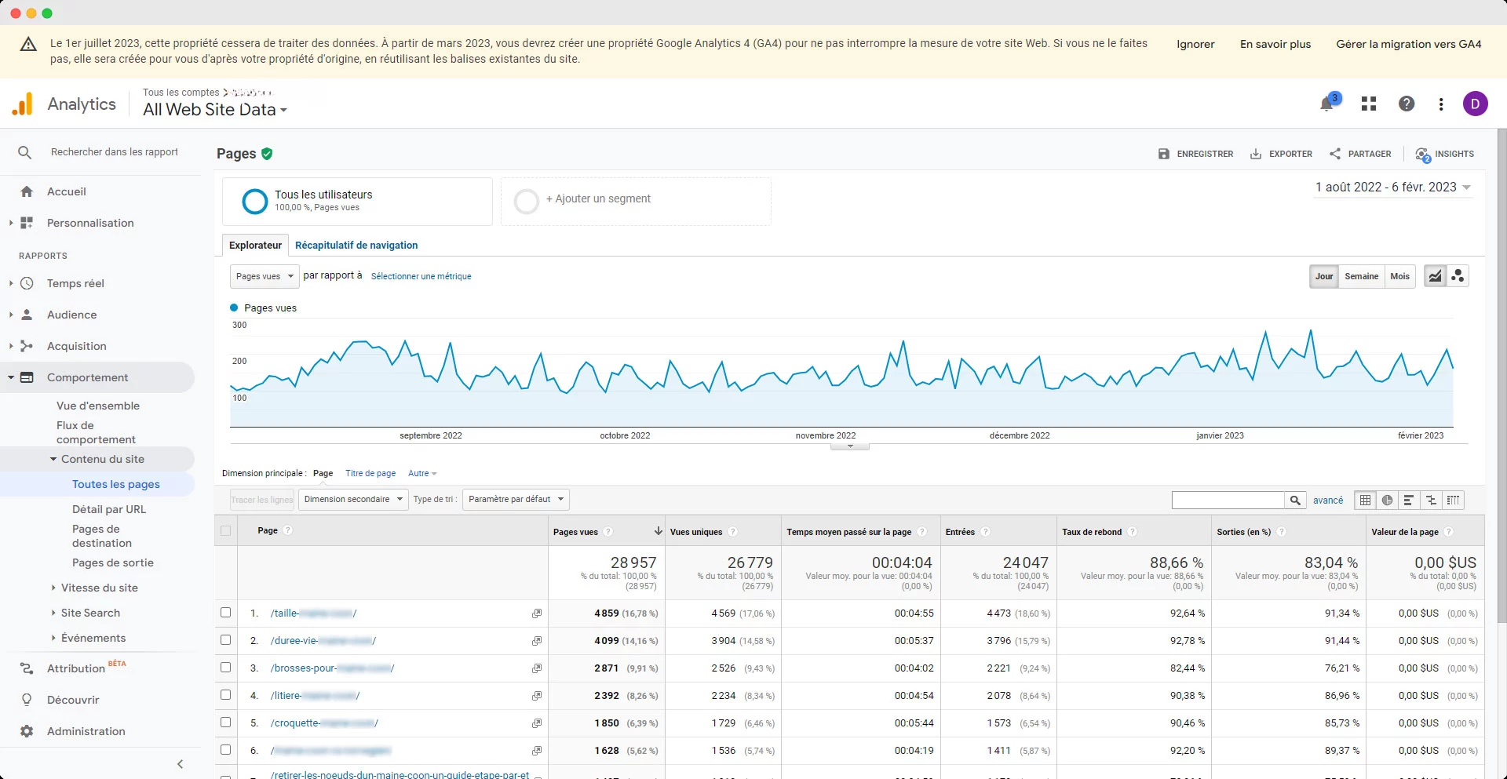Select the Explorateur tab
This screenshot has height=779, width=1507.
(x=255, y=246)
